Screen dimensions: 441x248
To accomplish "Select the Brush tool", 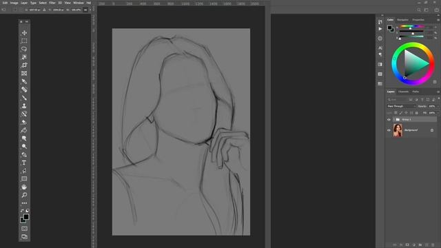I will (24, 98).
